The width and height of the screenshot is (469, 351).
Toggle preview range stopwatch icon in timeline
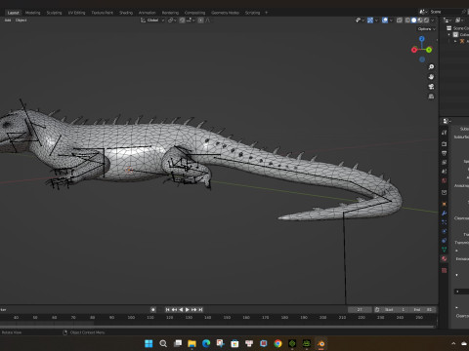click(377, 309)
